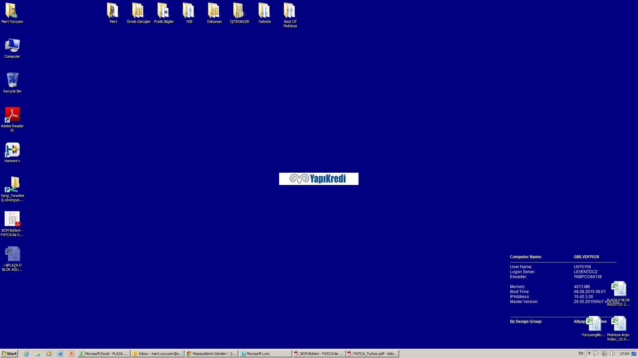This screenshot has height=358, width=638.
Task: Switch to Outlook Inbox taskbar window
Action: coord(158,354)
